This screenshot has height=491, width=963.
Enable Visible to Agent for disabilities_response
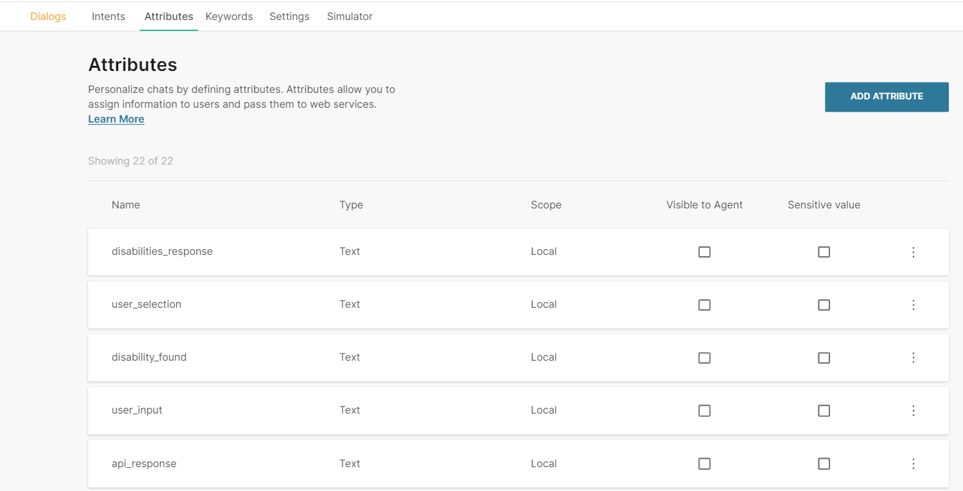[x=704, y=252]
